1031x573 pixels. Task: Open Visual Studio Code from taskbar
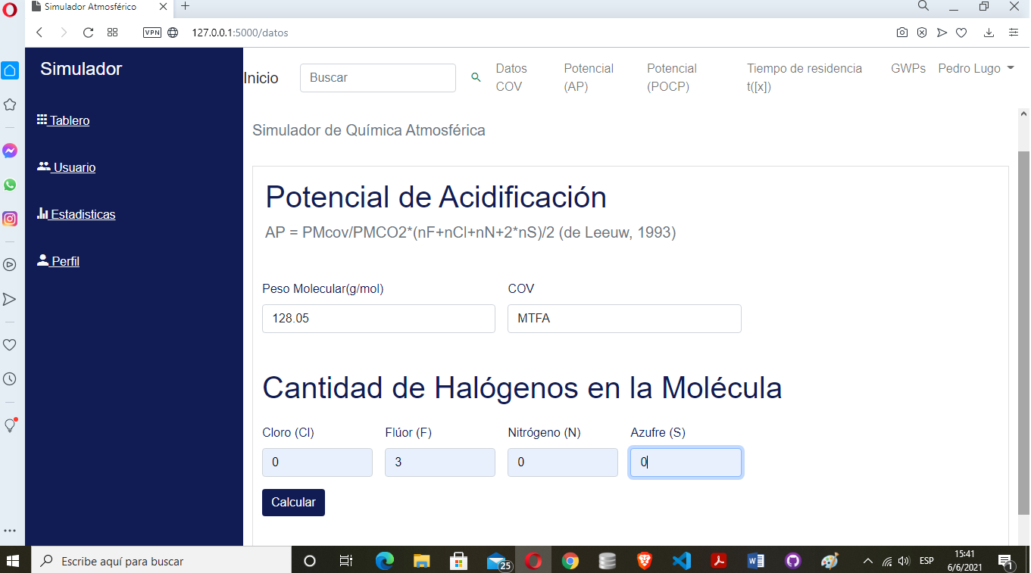coord(681,561)
